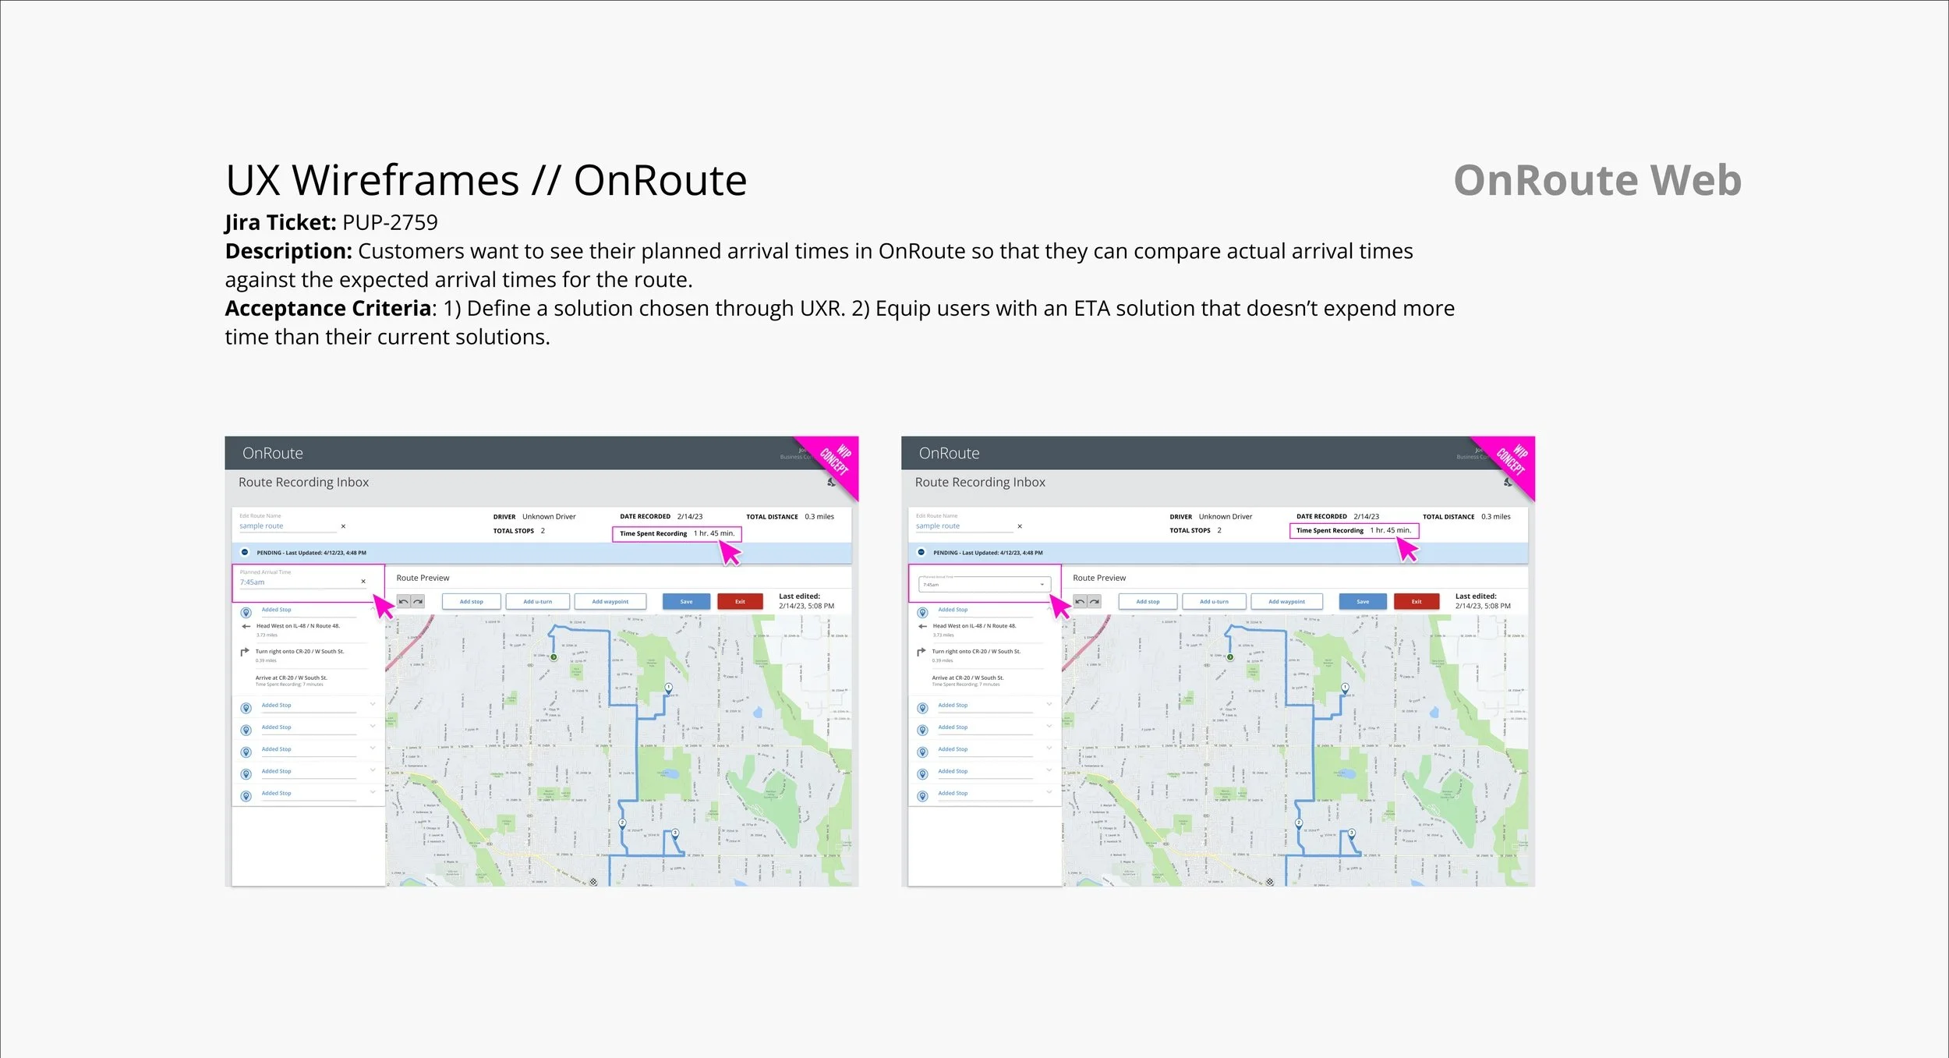The image size is (1949, 1058).
Task: Click undo arrow in left wireframe toolbar
Action: click(x=403, y=601)
